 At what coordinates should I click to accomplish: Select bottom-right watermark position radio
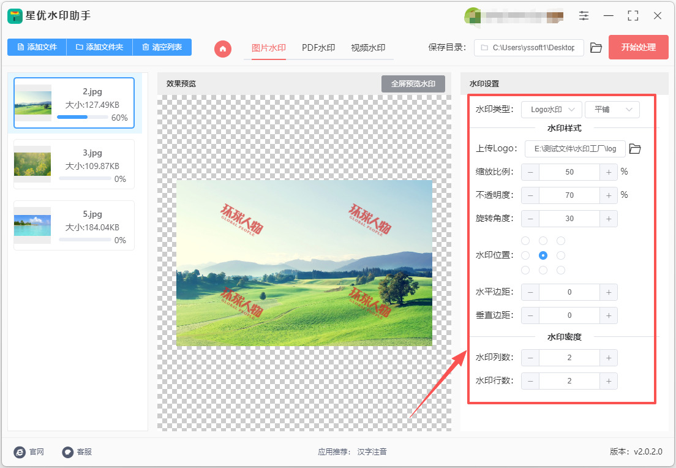[560, 270]
